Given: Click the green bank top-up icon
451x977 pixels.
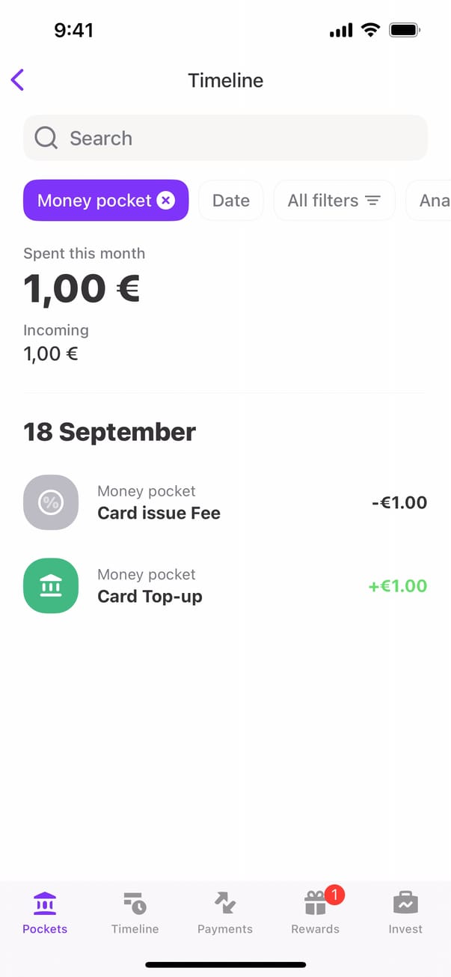Looking at the screenshot, I should point(51,585).
